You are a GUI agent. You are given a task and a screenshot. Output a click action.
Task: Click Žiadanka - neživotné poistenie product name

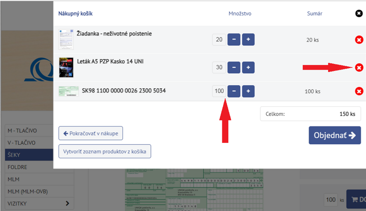pos(114,33)
